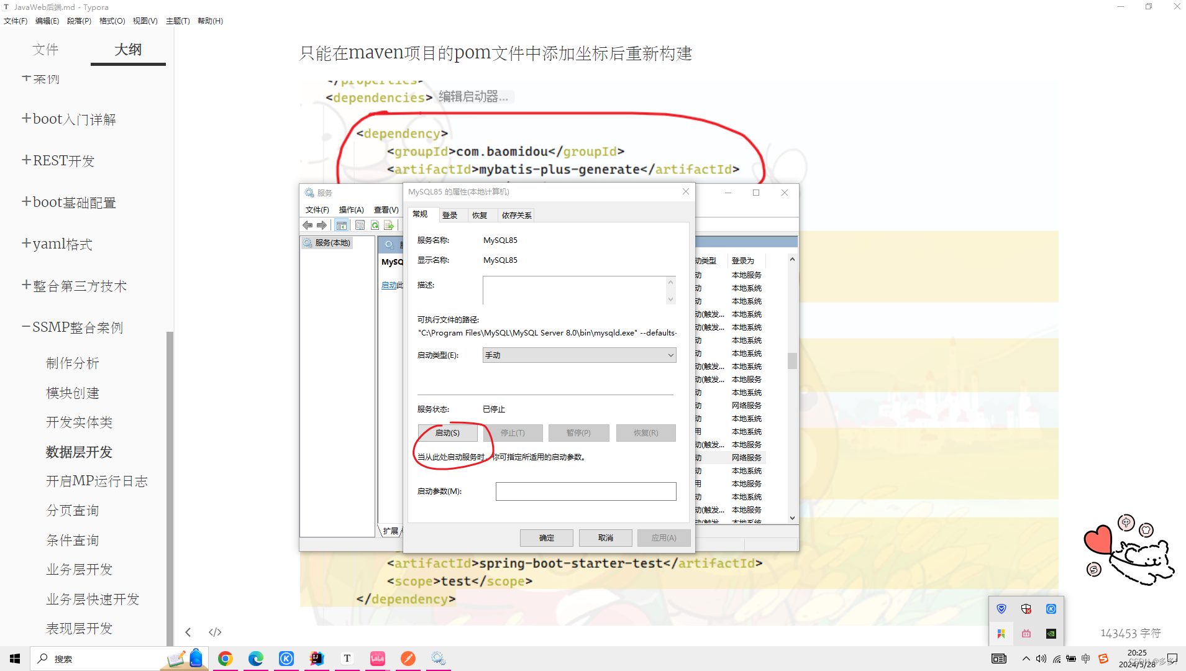Open NVIDIA settings from the system tray
Image resolution: width=1186 pixels, height=671 pixels.
pos(1051,633)
